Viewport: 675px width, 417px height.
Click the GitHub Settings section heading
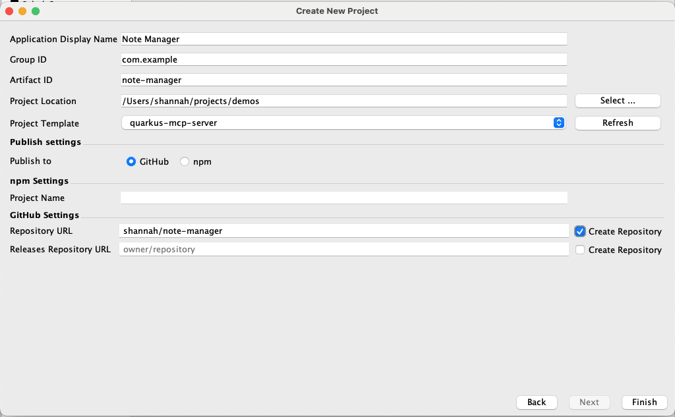click(44, 215)
